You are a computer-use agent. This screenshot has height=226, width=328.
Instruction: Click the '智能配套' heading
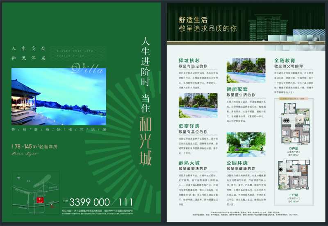pyautogui.click(x=237, y=89)
